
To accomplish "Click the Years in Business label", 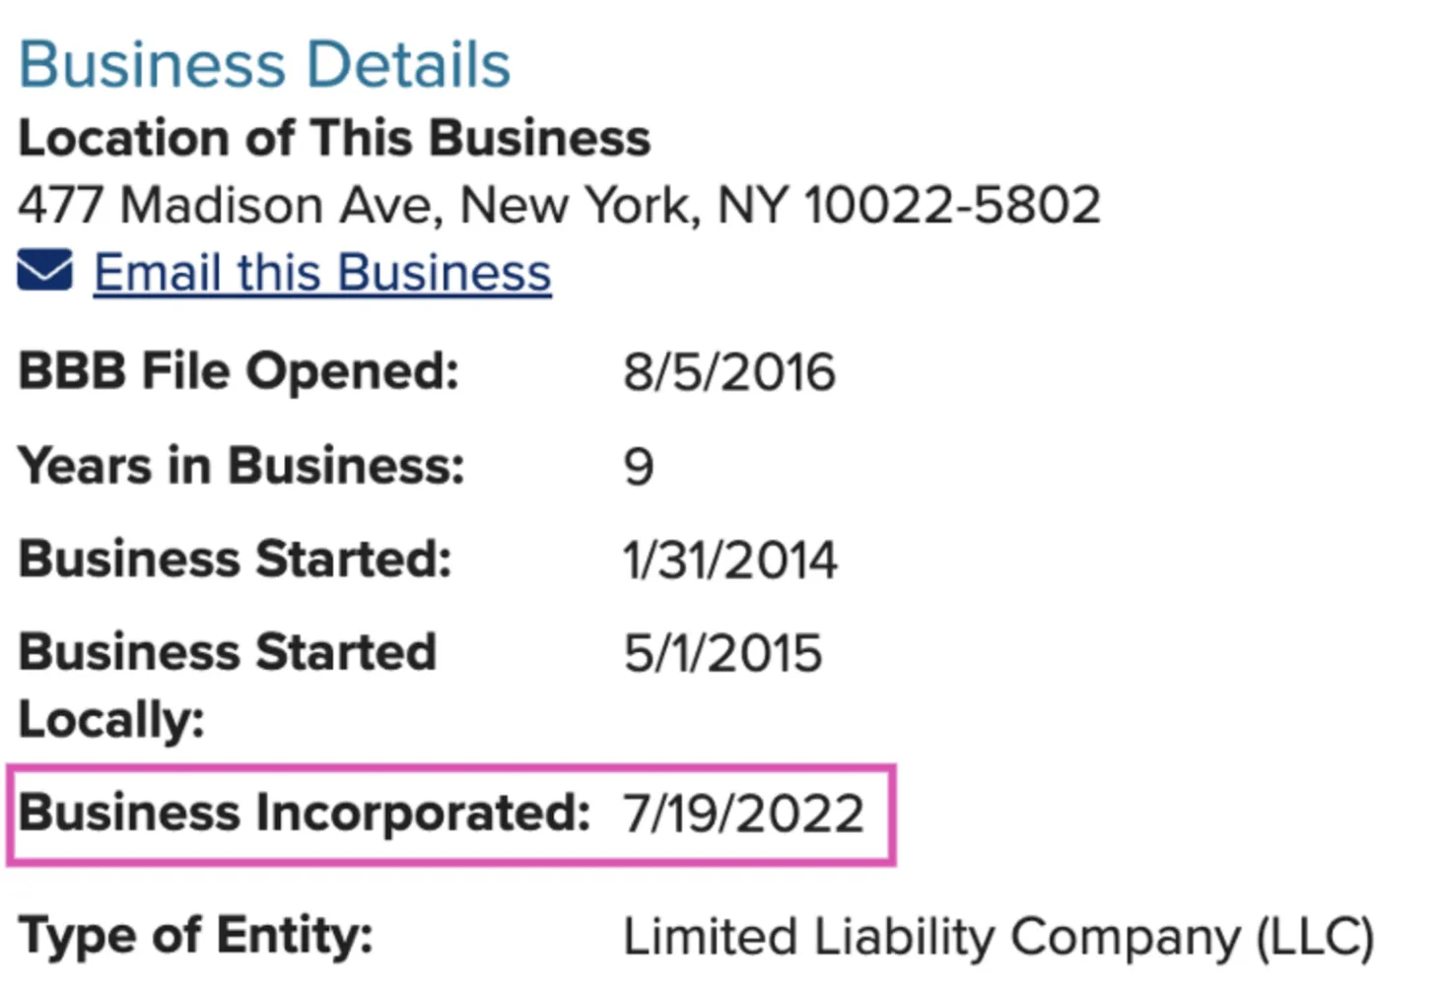I will pyautogui.click(x=241, y=466).
